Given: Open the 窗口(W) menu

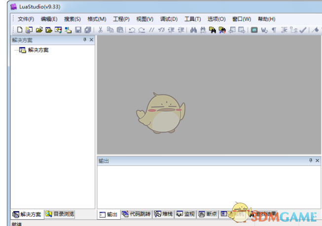Looking at the screenshot, I should [242, 19].
